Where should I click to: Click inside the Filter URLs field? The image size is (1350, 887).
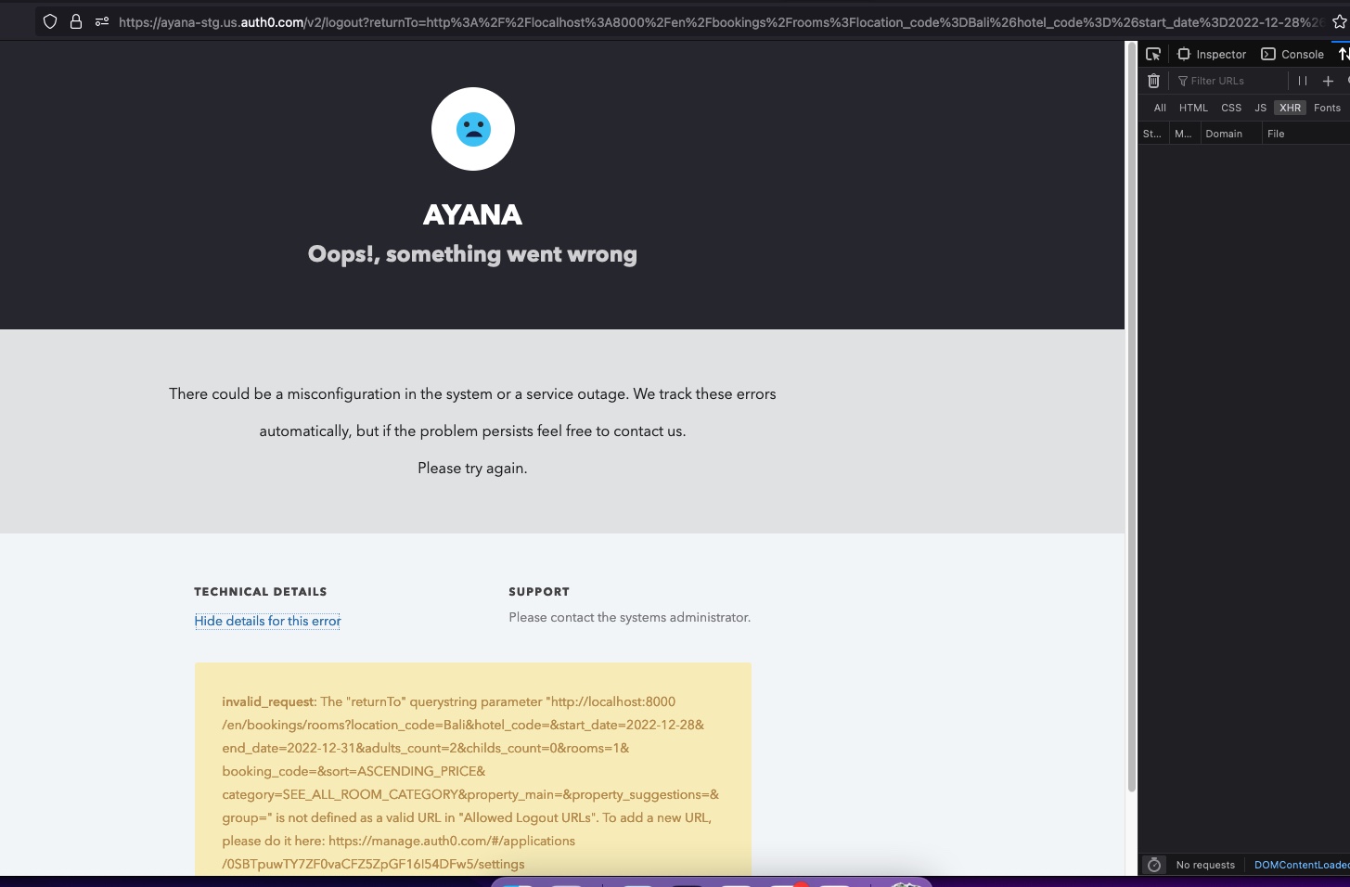point(1225,81)
